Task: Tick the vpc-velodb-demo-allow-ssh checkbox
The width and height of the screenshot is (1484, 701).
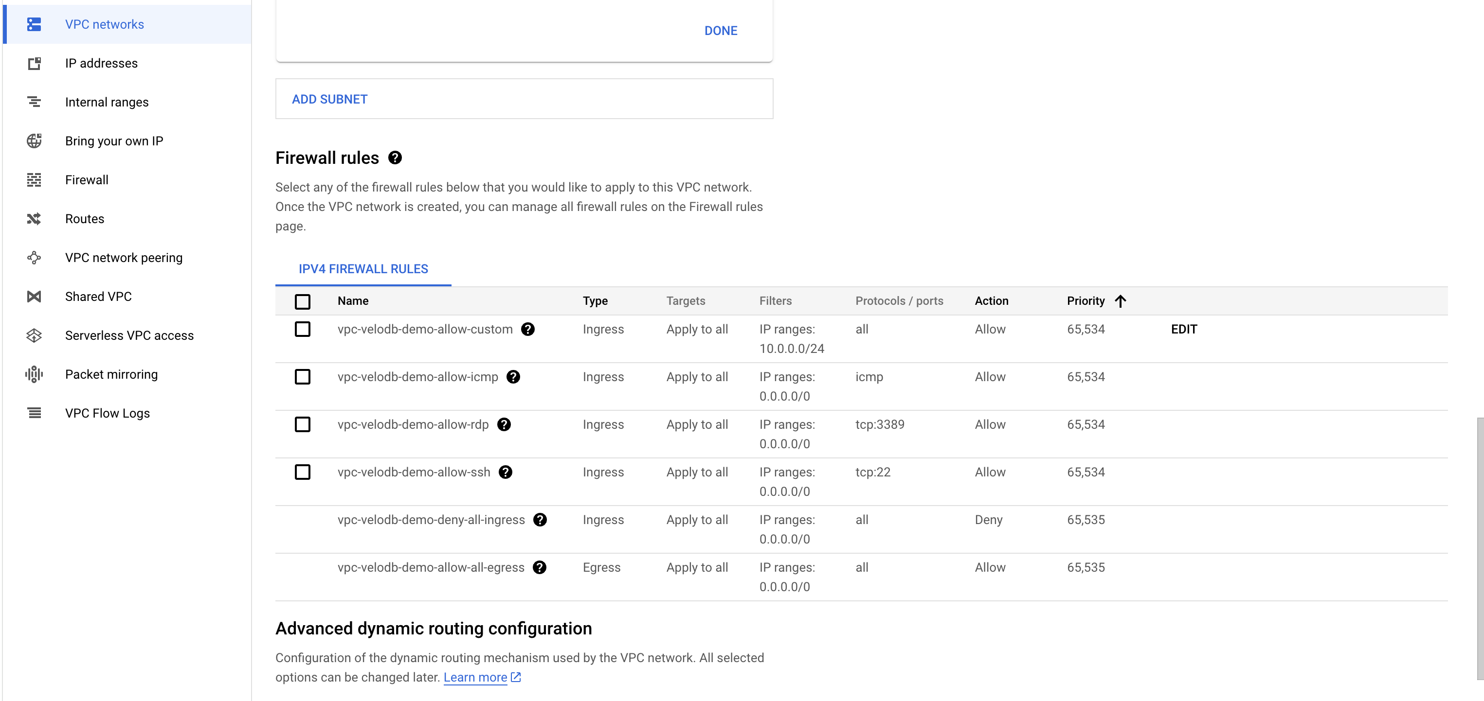Action: [303, 473]
